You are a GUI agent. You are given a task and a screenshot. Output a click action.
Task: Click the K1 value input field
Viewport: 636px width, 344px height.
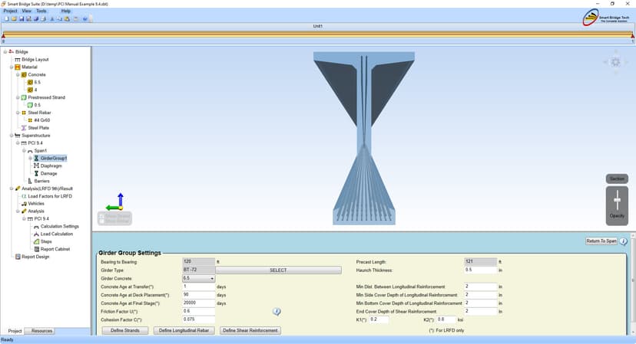point(379,319)
